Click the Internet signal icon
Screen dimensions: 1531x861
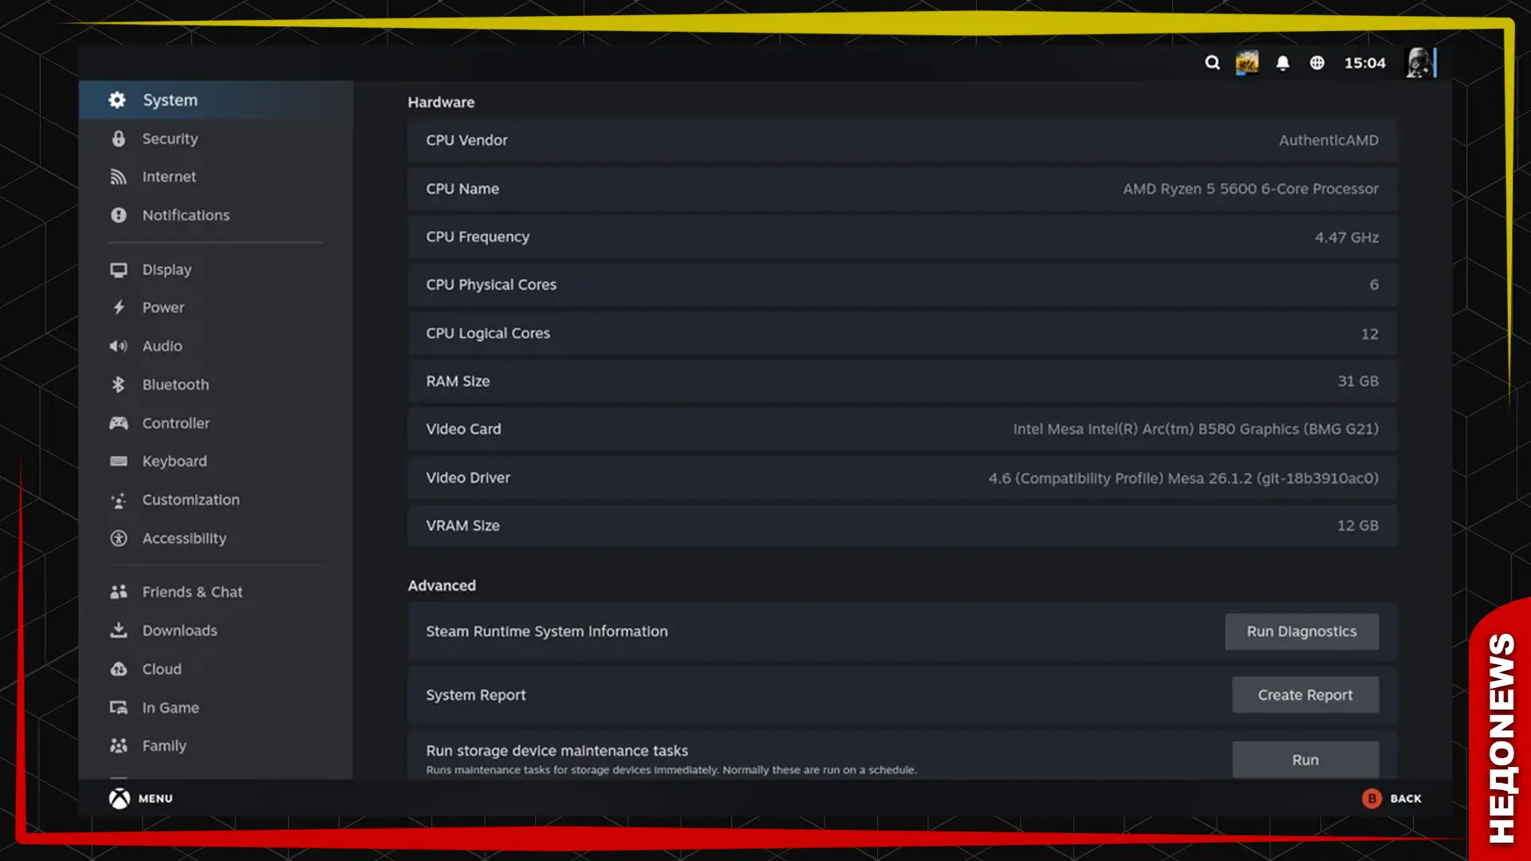118,177
